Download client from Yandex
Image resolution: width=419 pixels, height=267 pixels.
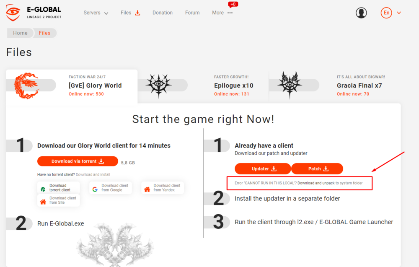tap(163, 188)
